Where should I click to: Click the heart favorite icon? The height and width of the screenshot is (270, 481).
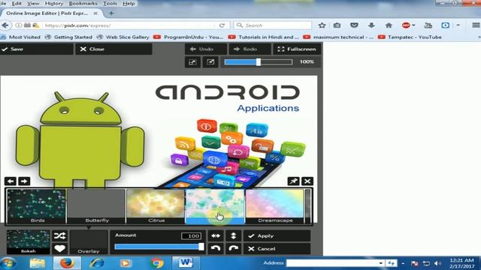(59, 248)
